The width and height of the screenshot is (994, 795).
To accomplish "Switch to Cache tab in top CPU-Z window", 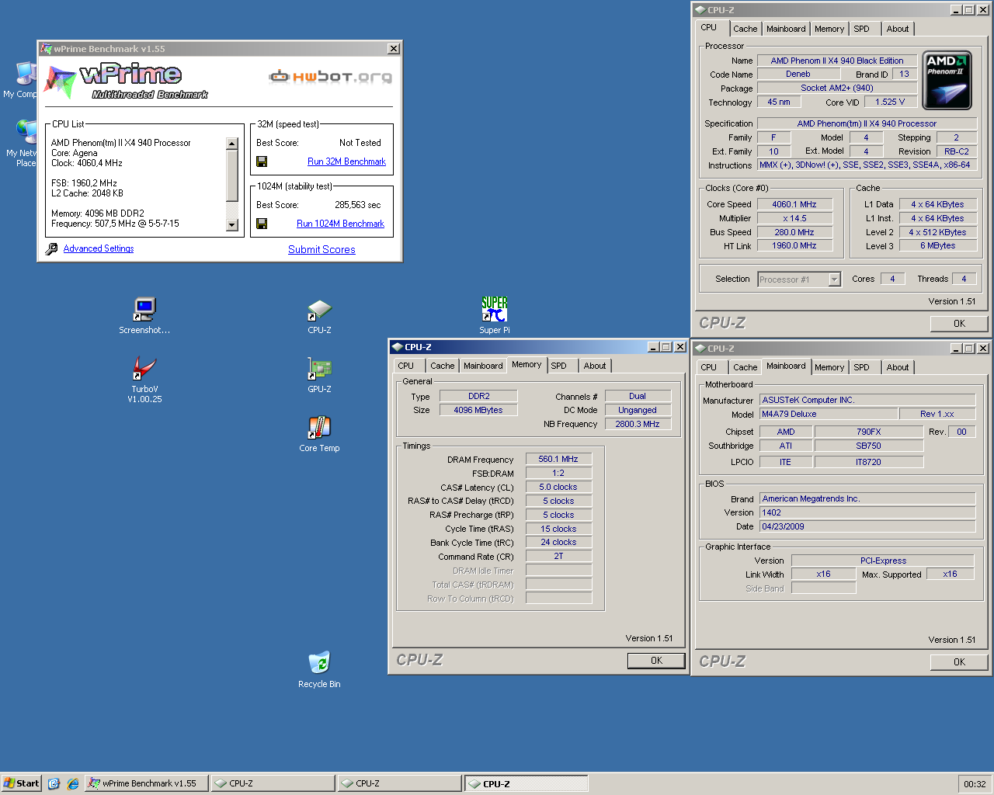I will tap(745, 29).
